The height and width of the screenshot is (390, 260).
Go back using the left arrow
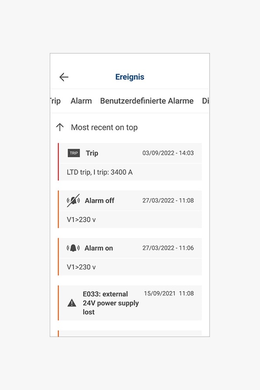point(64,77)
